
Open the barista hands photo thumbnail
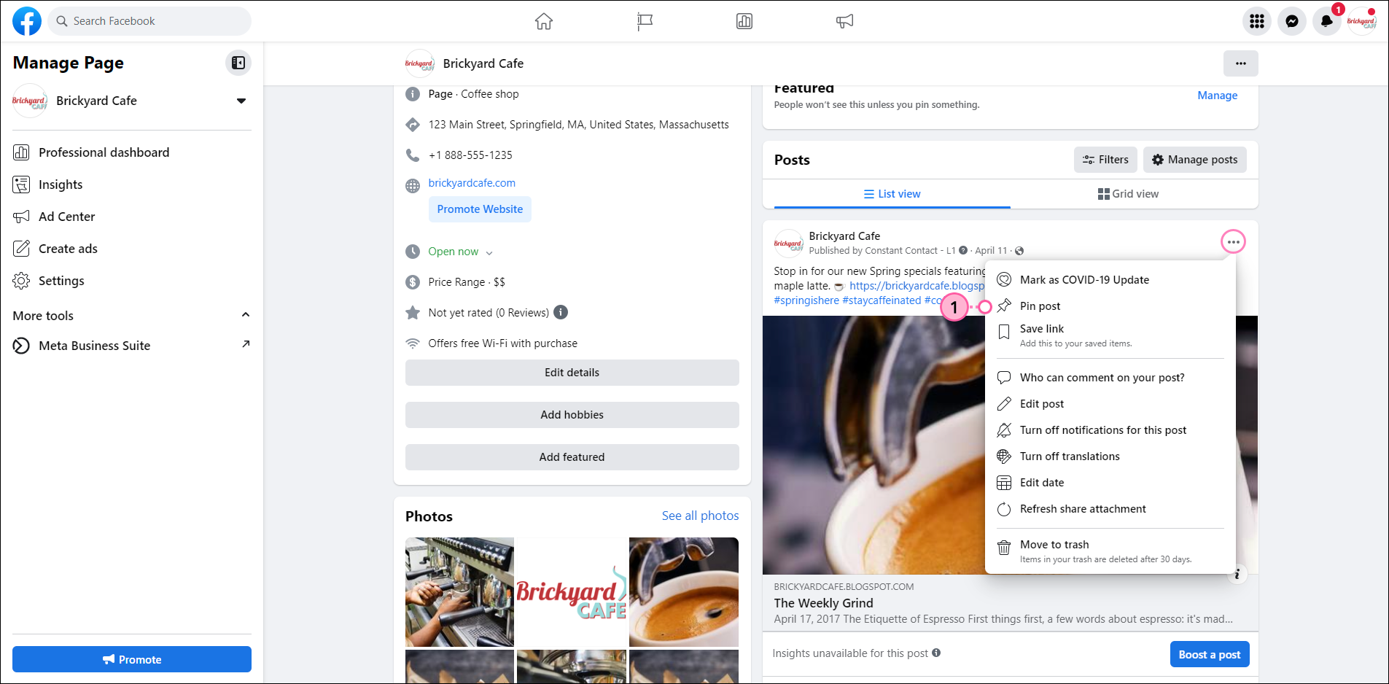point(459,592)
